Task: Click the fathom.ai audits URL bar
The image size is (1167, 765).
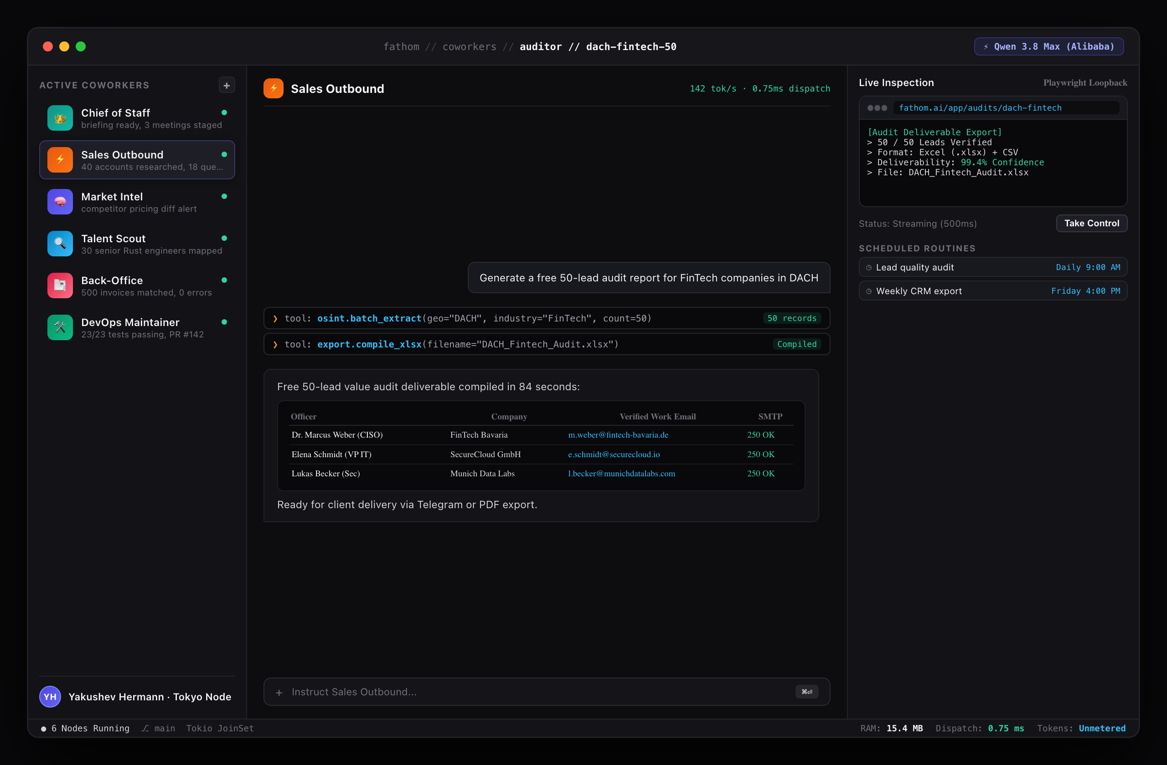Action: click(1006, 108)
